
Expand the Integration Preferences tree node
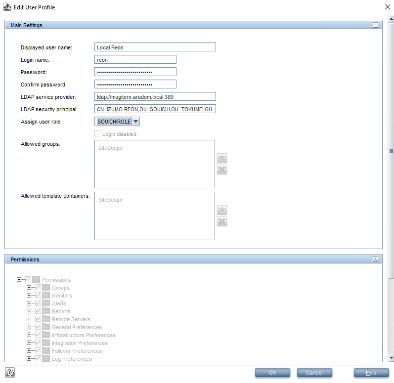pos(29,342)
